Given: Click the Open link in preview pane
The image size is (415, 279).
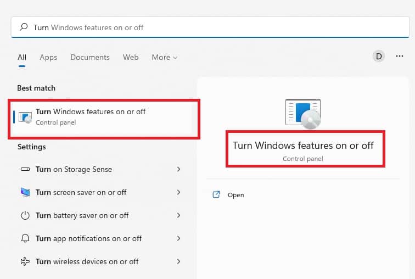Looking at the screenshot, I should pos(236,195).
